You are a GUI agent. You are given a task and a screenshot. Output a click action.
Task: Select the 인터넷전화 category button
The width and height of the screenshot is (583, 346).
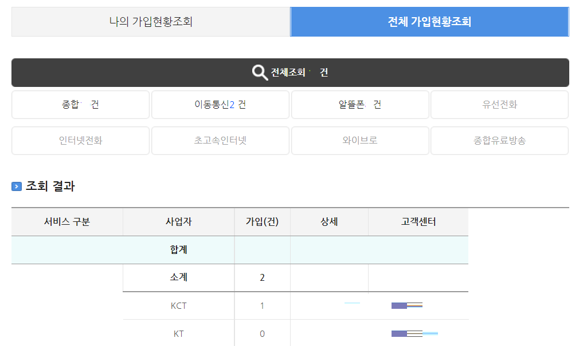click(x=80, y=140)
